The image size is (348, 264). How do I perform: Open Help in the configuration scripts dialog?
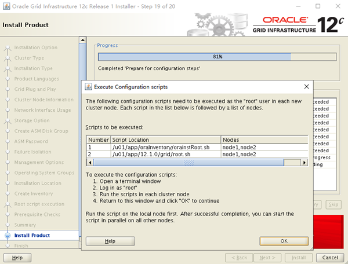pos(110,241)
